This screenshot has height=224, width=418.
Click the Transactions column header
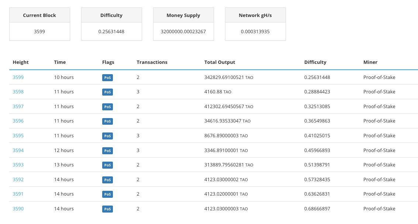click(152, 62)
